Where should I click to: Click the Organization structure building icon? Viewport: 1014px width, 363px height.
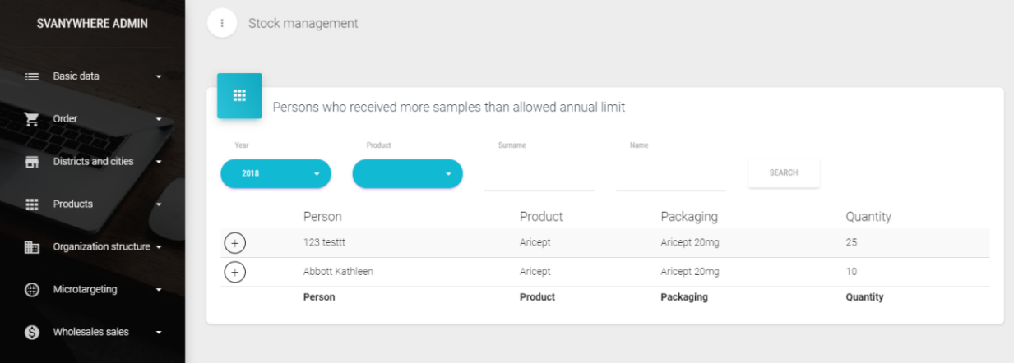pyautogui.click(x=32, y=247)
